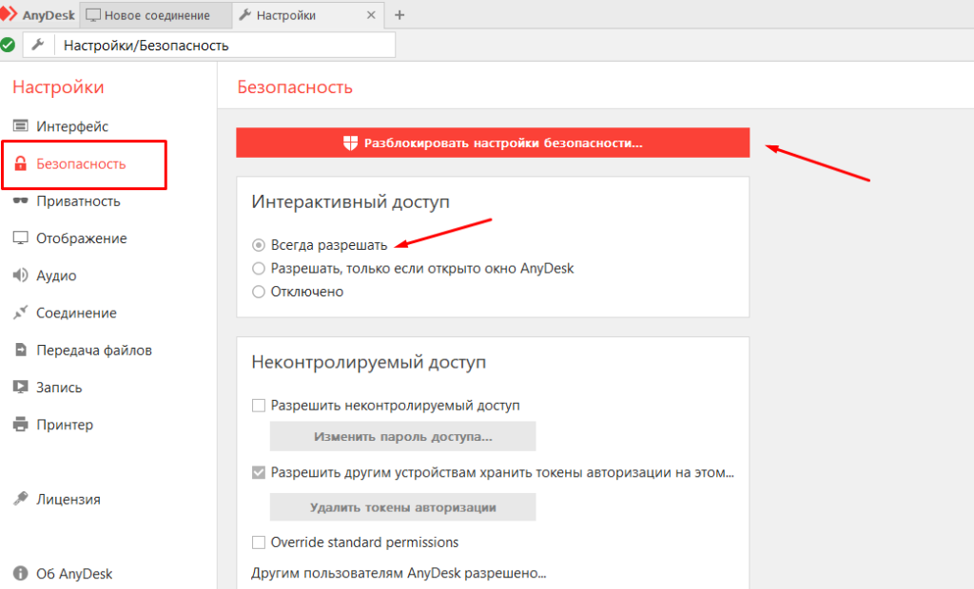
Task: Click Другим пользователям AnyDesk разрешено text
Action: tap(399, 573)
